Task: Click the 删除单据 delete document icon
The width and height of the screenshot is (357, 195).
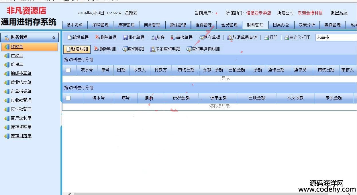Action: pyautogui.click(x=97, y=37)
